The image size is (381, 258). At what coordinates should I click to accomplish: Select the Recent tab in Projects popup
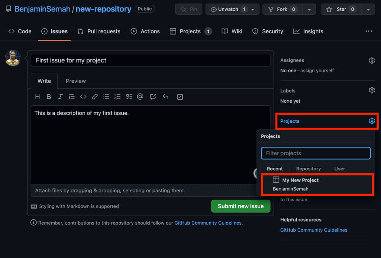point(275,169)
